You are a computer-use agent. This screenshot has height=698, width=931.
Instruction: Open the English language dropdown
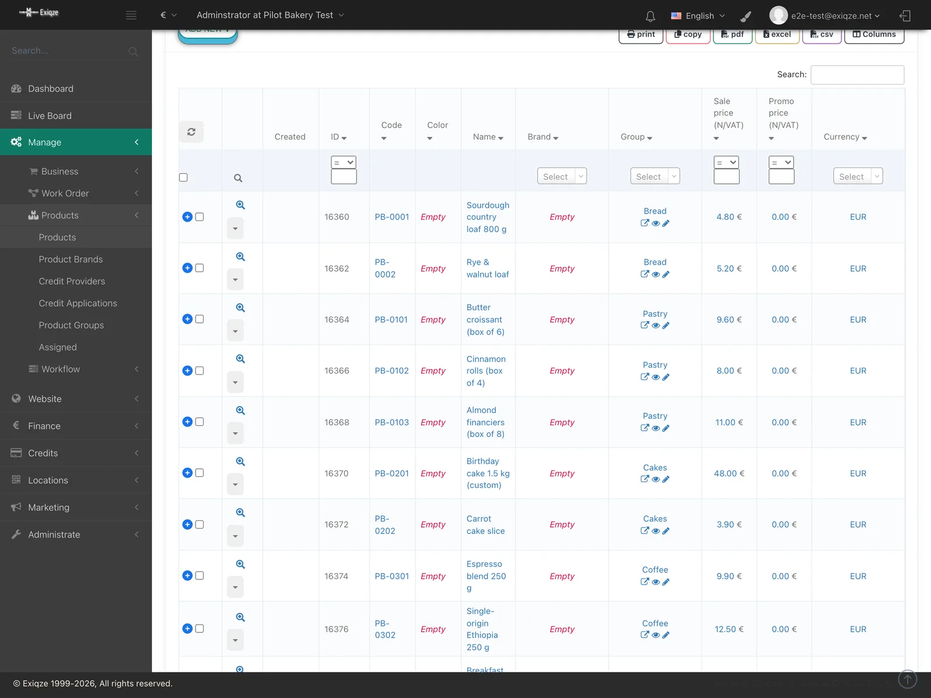click(698, 16)
